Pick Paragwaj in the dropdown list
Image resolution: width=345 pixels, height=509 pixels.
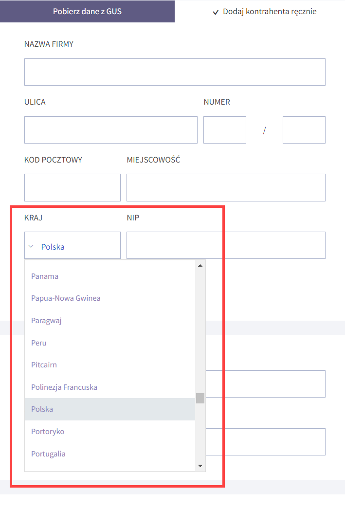click(x=46, y=321)
